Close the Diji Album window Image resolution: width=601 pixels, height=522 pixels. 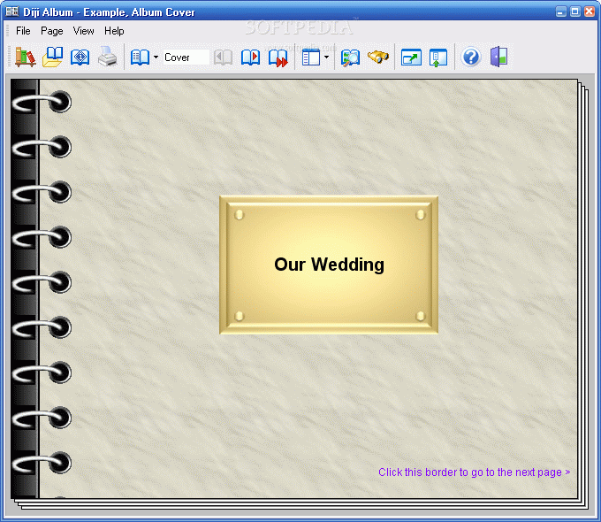tap(590, 12)
